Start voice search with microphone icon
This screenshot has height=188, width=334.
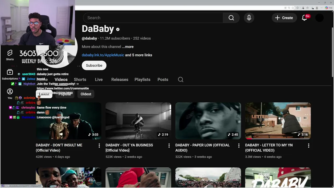(x=249, y=18)
